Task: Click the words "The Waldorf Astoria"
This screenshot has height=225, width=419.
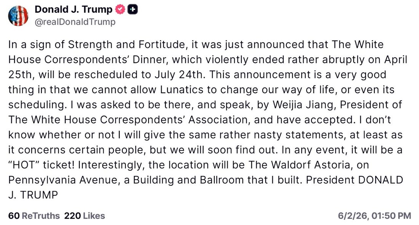Action: [299, 165]
